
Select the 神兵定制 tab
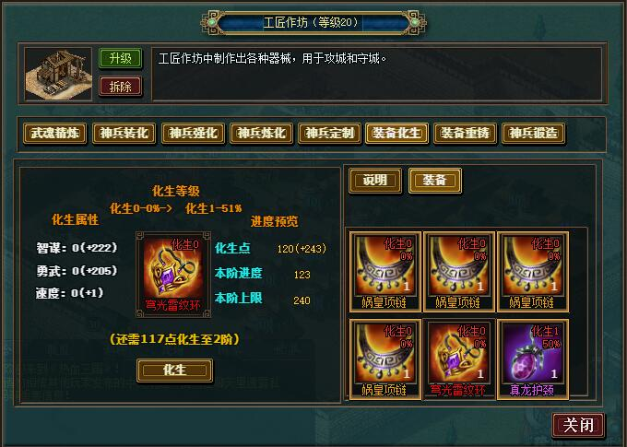point(329,133)
